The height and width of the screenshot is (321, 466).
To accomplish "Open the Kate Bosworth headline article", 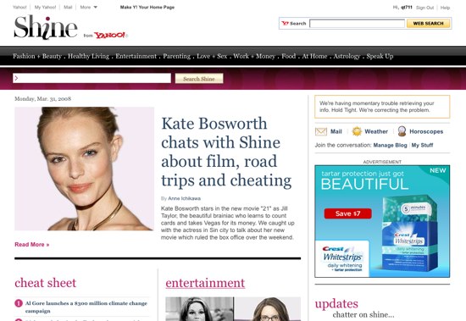I will (x=226, y=152).
